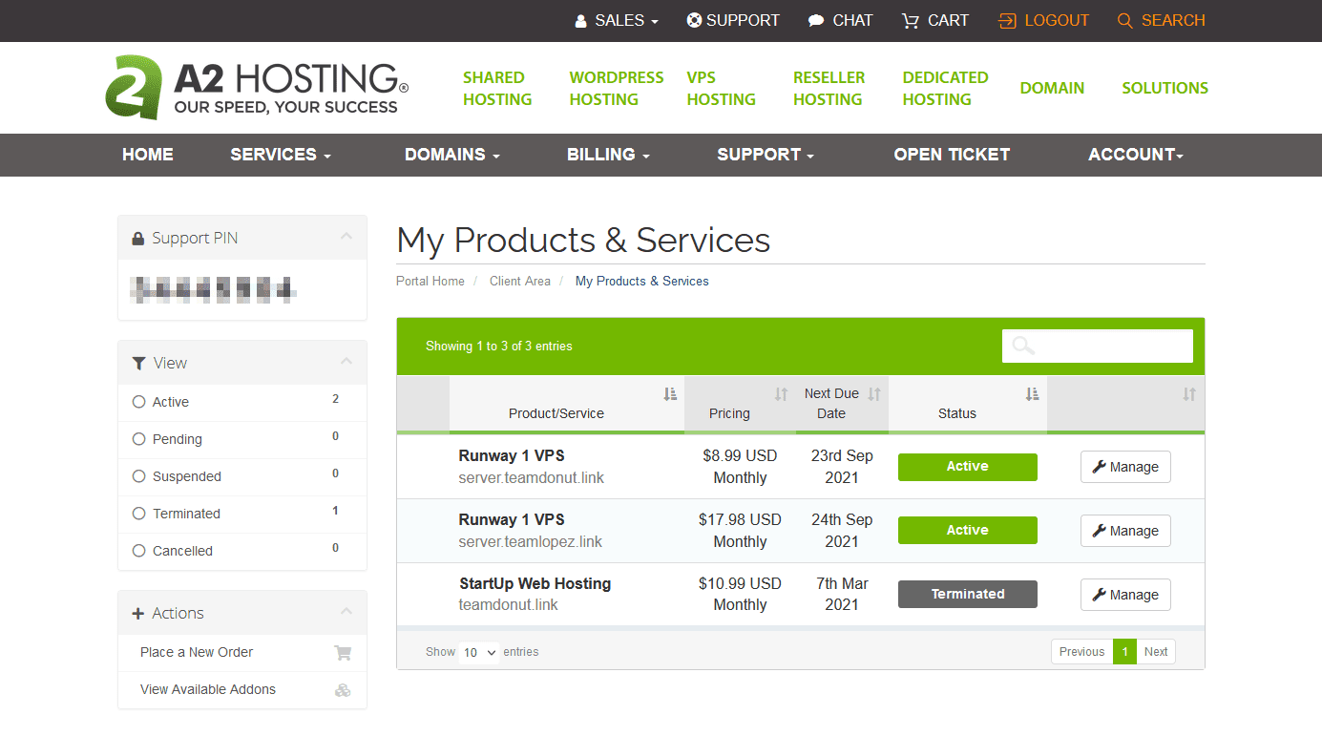
Task: Click the cart icon next to Place a New Order
Action: (x=343, y=653)
